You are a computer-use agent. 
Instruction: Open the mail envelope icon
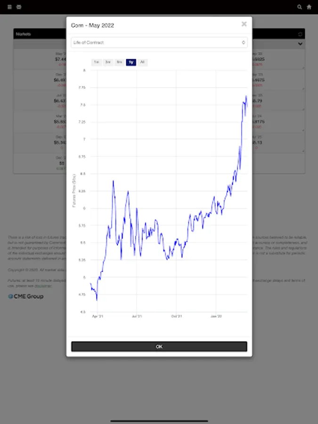coord(18,7)
